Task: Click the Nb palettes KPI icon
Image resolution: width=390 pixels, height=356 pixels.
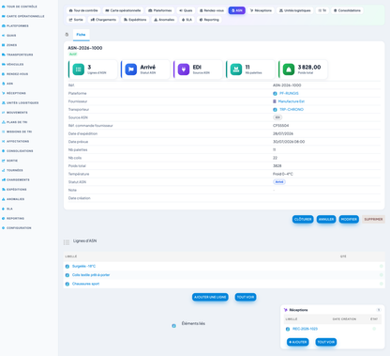Action: pyautogui.click(x=236, y=70)
